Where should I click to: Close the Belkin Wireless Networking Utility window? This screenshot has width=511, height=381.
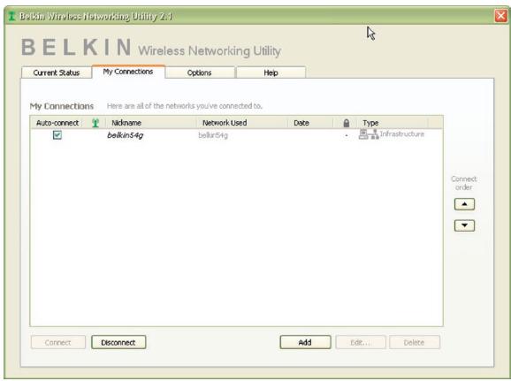pos(500,16)
